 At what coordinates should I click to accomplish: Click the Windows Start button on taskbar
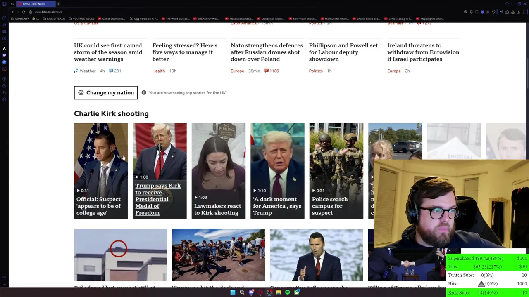[233, 292]
